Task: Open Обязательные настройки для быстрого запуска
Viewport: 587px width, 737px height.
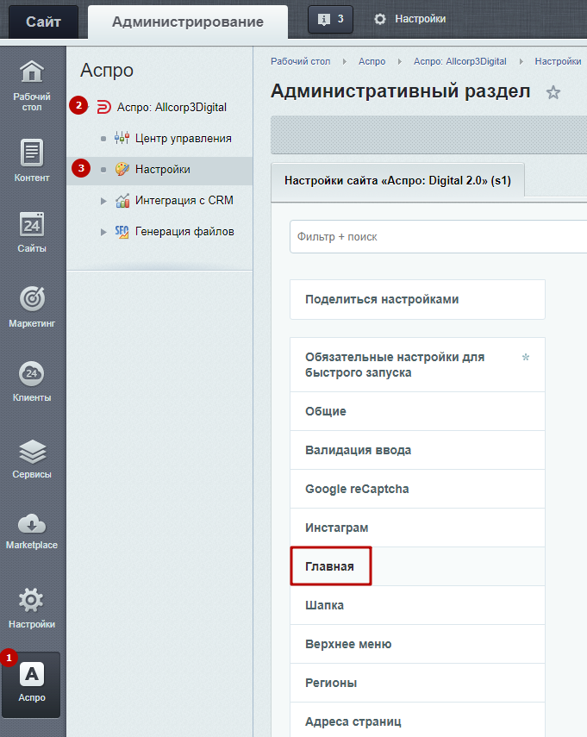Action: (x=417, y=365)
